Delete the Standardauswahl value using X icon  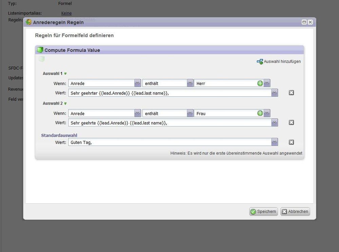(x=291, y=142)
